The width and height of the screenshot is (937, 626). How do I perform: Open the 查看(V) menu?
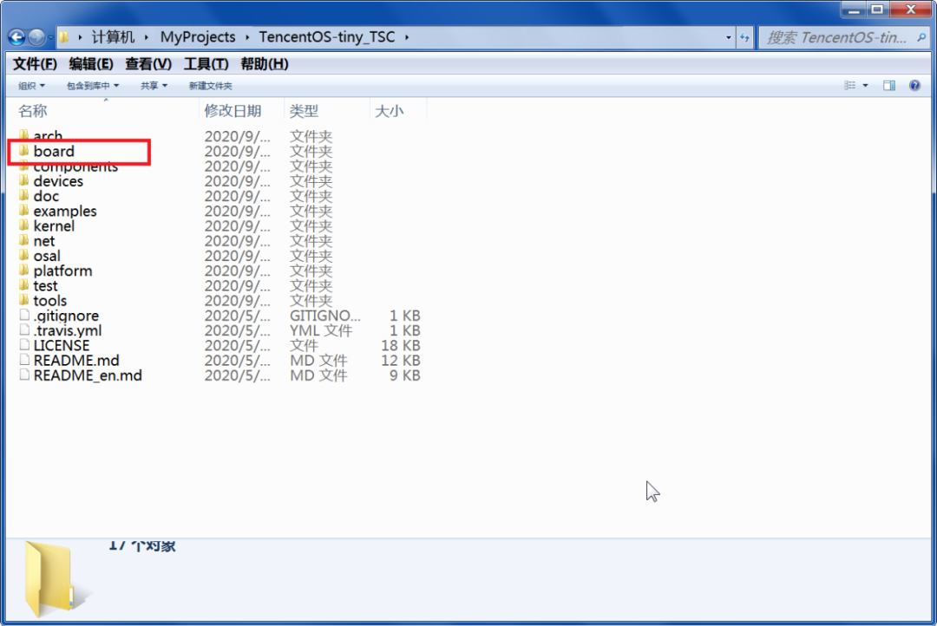[148, 64]
